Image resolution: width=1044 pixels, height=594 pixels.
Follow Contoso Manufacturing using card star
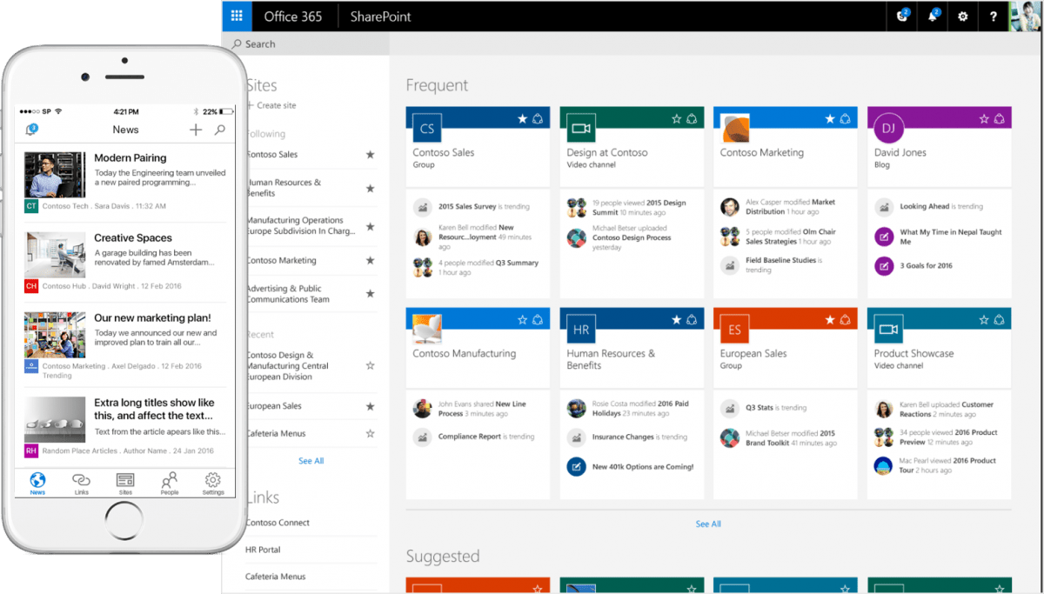click(x=522, y=319)
